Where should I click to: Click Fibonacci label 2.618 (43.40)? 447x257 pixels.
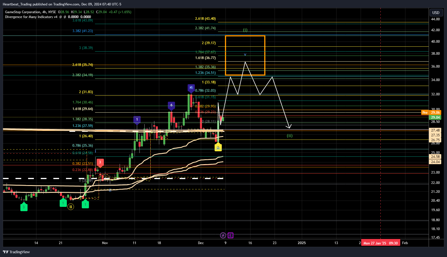click(205, 19)
